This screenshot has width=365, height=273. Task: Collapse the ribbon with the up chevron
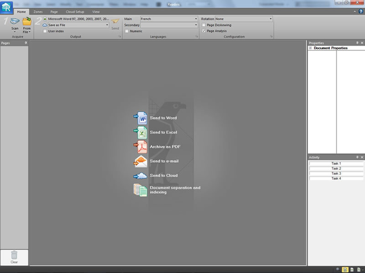pos(355,12)
